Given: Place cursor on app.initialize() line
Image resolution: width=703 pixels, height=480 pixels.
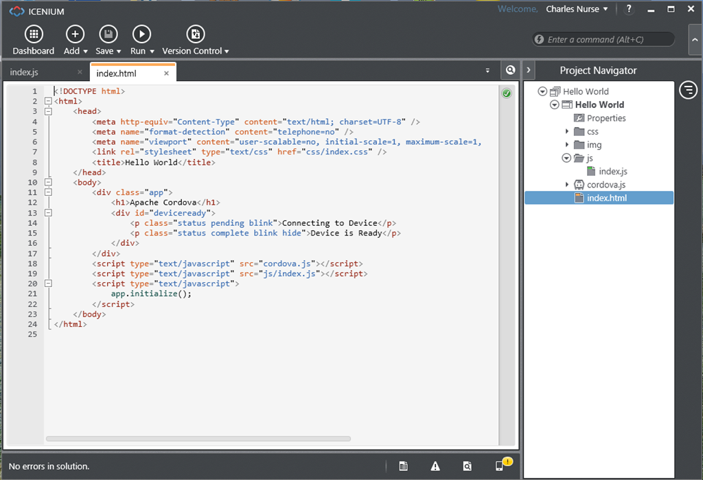Looking at the screenshot, I should [x=151, y=294].
